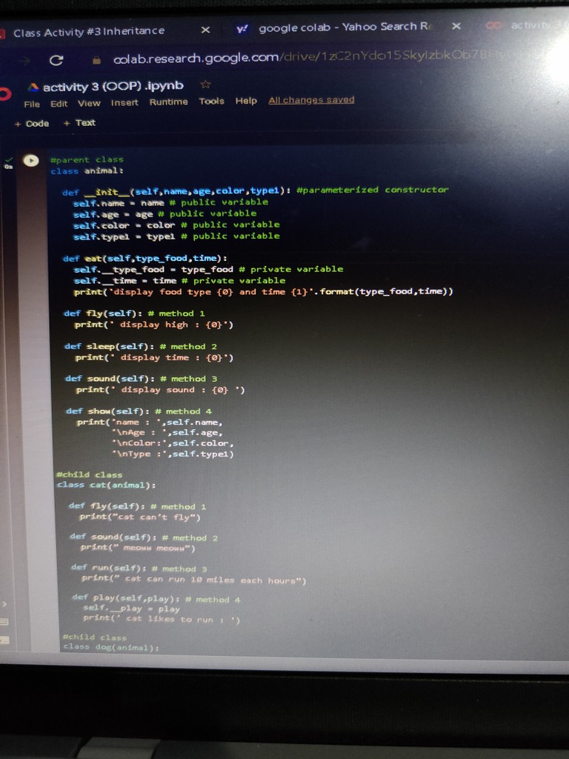Click the All changes saved link
Image resolution: width=569 pixels, height=759 pixels.
click(312, 100)
